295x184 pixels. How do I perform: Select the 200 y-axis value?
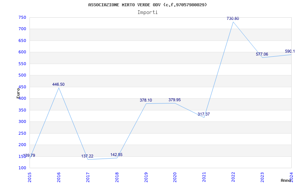pyautogui.click(x=22, y=145)
